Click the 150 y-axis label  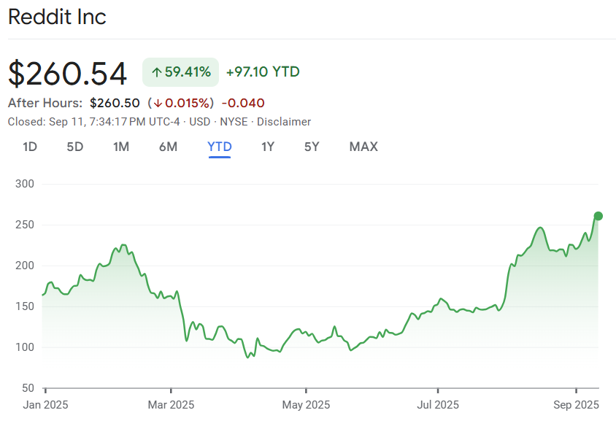(25, 306)
